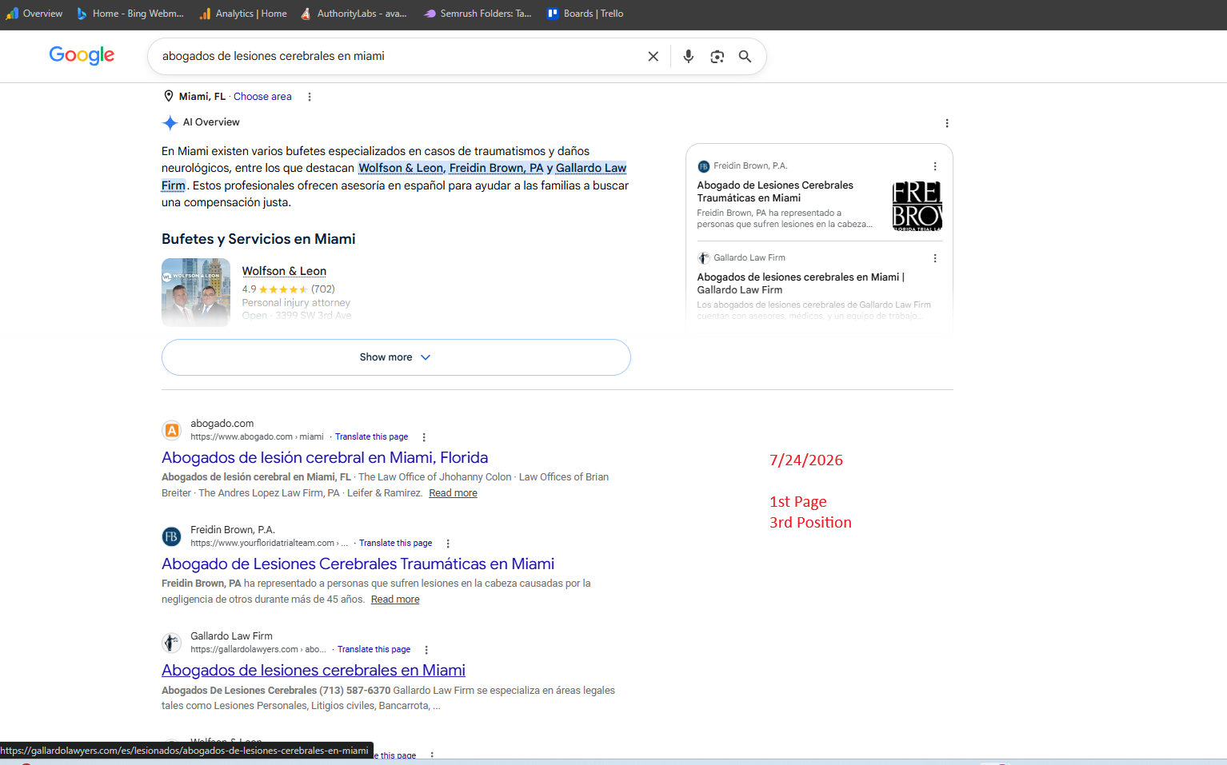This screenshot has height=765, width=1227.
Task: Clear the search query with the X icon
Action: [653, 57]
